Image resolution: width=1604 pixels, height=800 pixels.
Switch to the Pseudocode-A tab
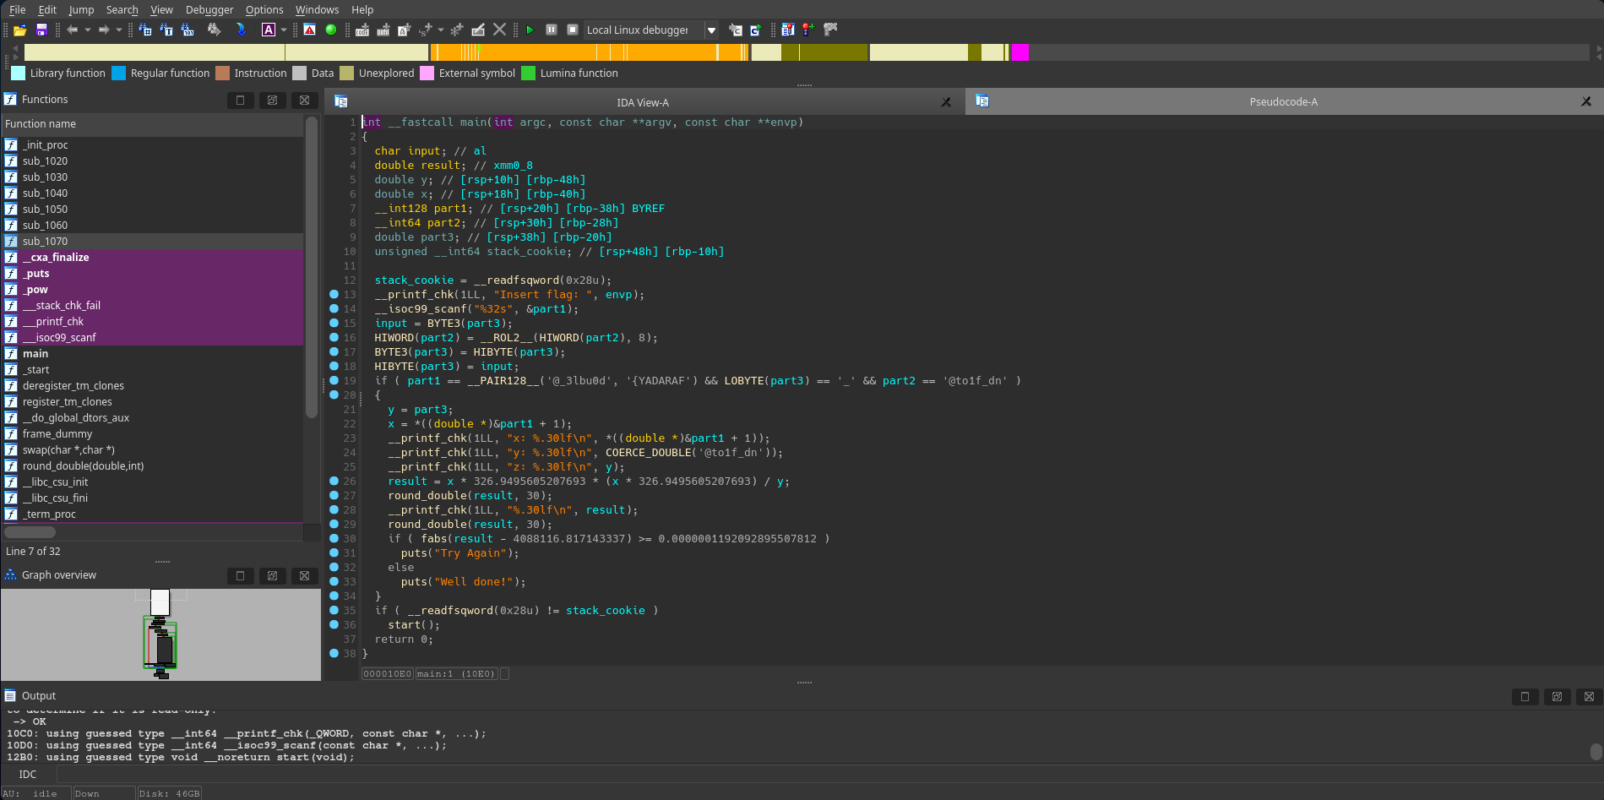(1283, 101)
